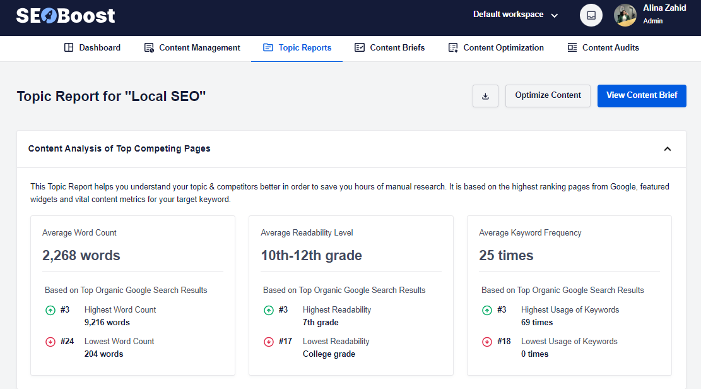Image resolution: width=701 pixels, height=389 pixels.
Task: Click the "0 times" value
Action: pos(534,354)
